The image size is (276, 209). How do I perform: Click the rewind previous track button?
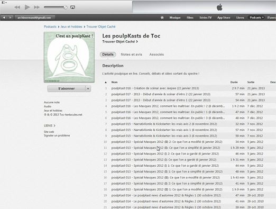(17, 7)
